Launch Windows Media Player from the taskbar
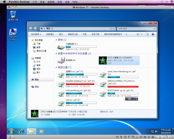The image size is (174, 139). (x=41, y=131)
